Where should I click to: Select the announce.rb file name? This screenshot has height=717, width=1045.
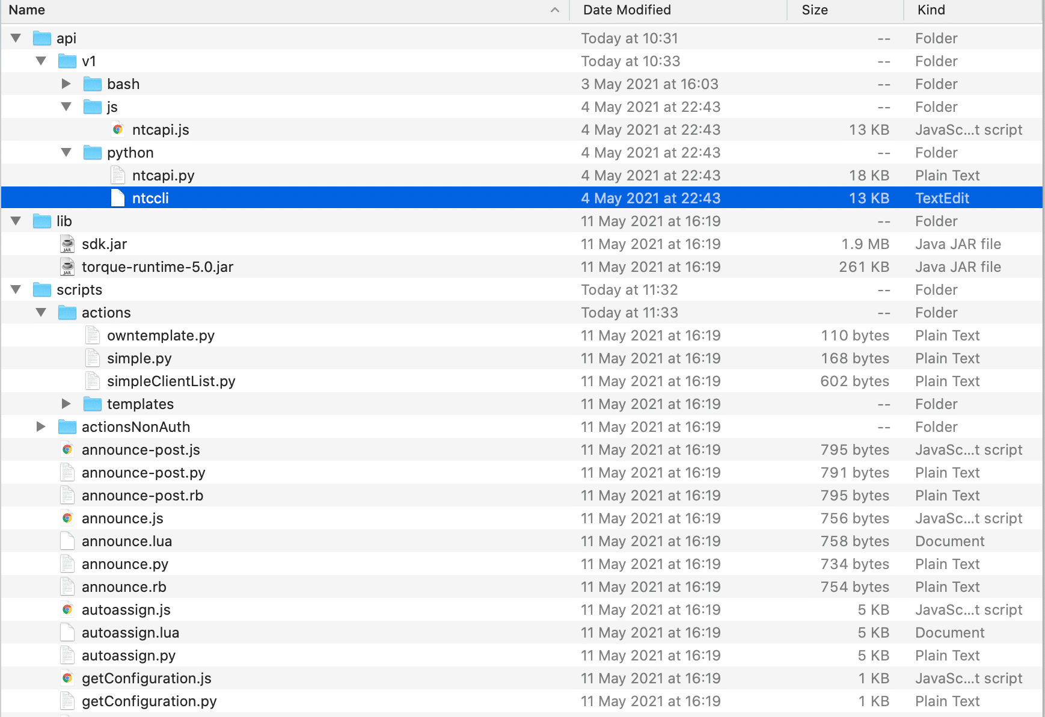tap(124, 587)
